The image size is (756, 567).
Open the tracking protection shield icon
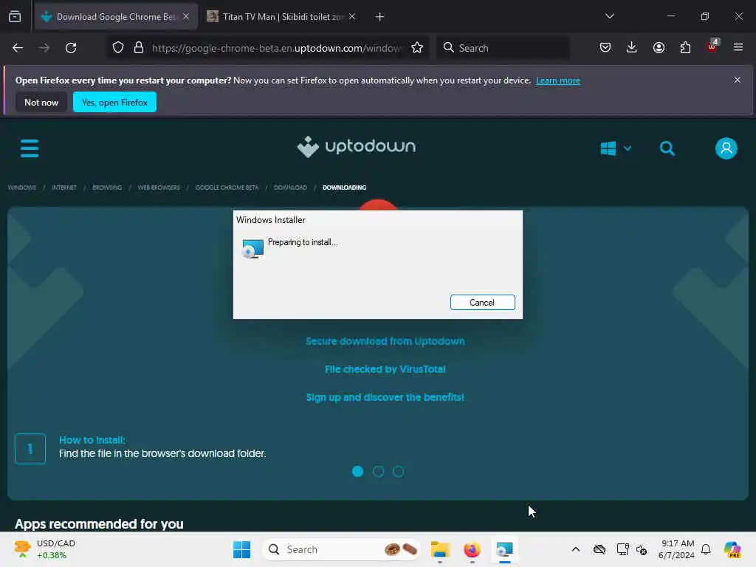click(x=118, y=48)
